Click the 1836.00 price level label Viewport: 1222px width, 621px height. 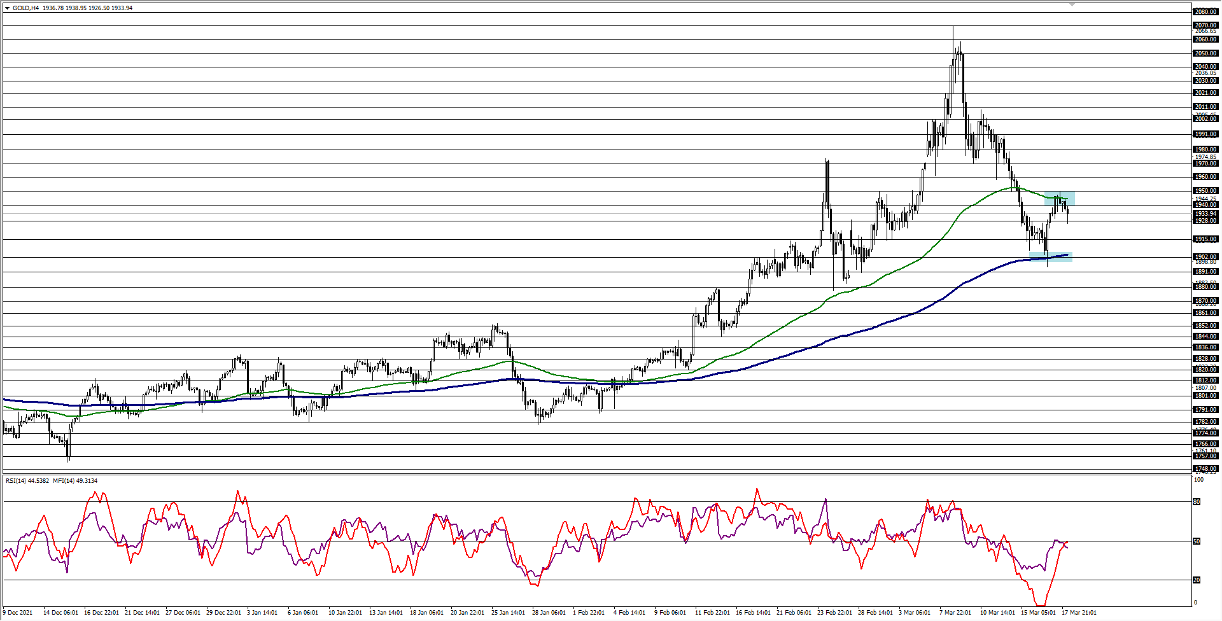[x=1205, y=347]
